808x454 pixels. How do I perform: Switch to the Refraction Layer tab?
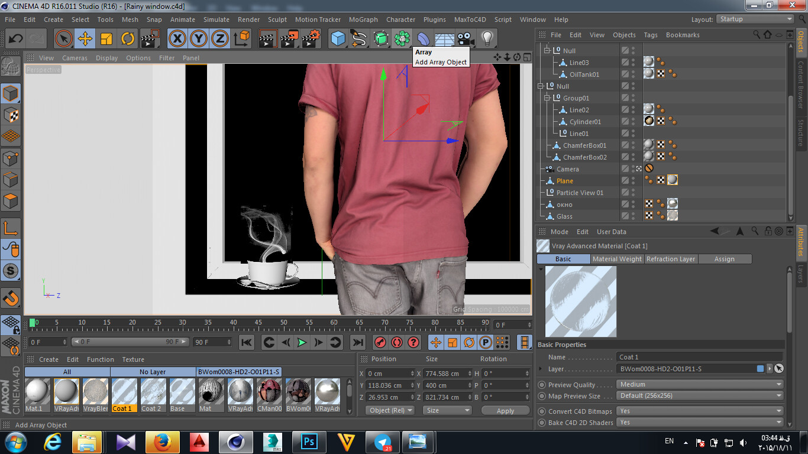click(x=670, y=259)
